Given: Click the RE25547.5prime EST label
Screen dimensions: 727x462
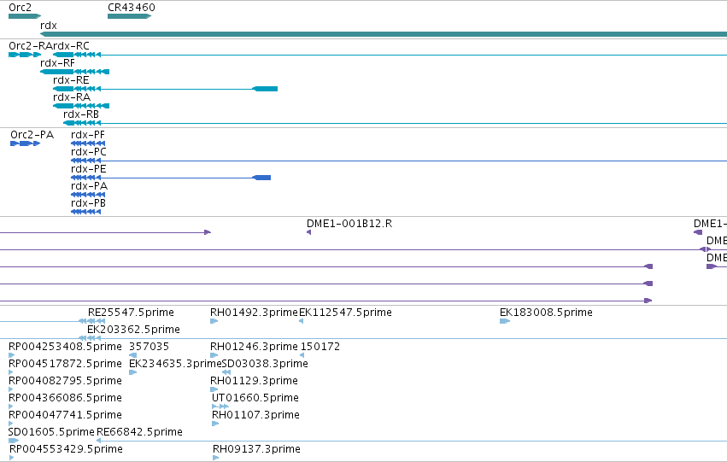Looking at the screenshot, I should [x=131, y=313].
